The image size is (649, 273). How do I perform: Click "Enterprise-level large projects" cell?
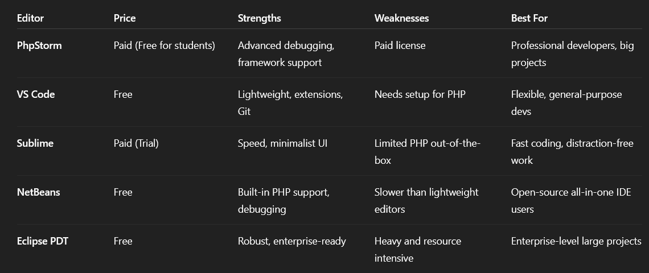tap(576, 241)
